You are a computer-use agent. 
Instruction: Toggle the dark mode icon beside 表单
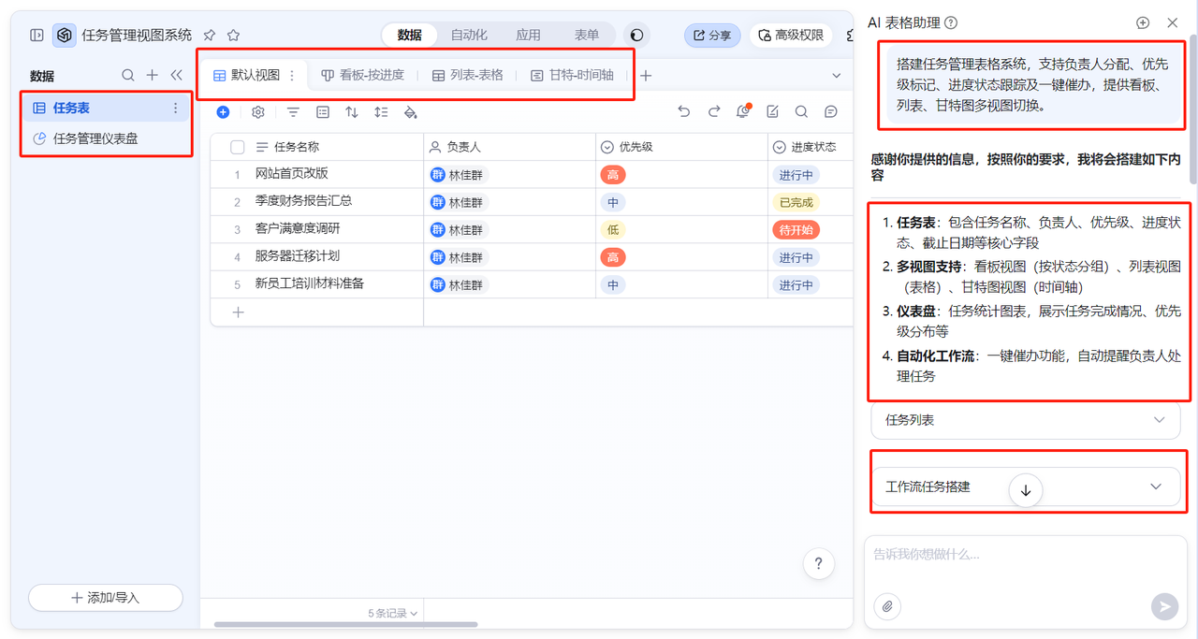pos(636,35)
